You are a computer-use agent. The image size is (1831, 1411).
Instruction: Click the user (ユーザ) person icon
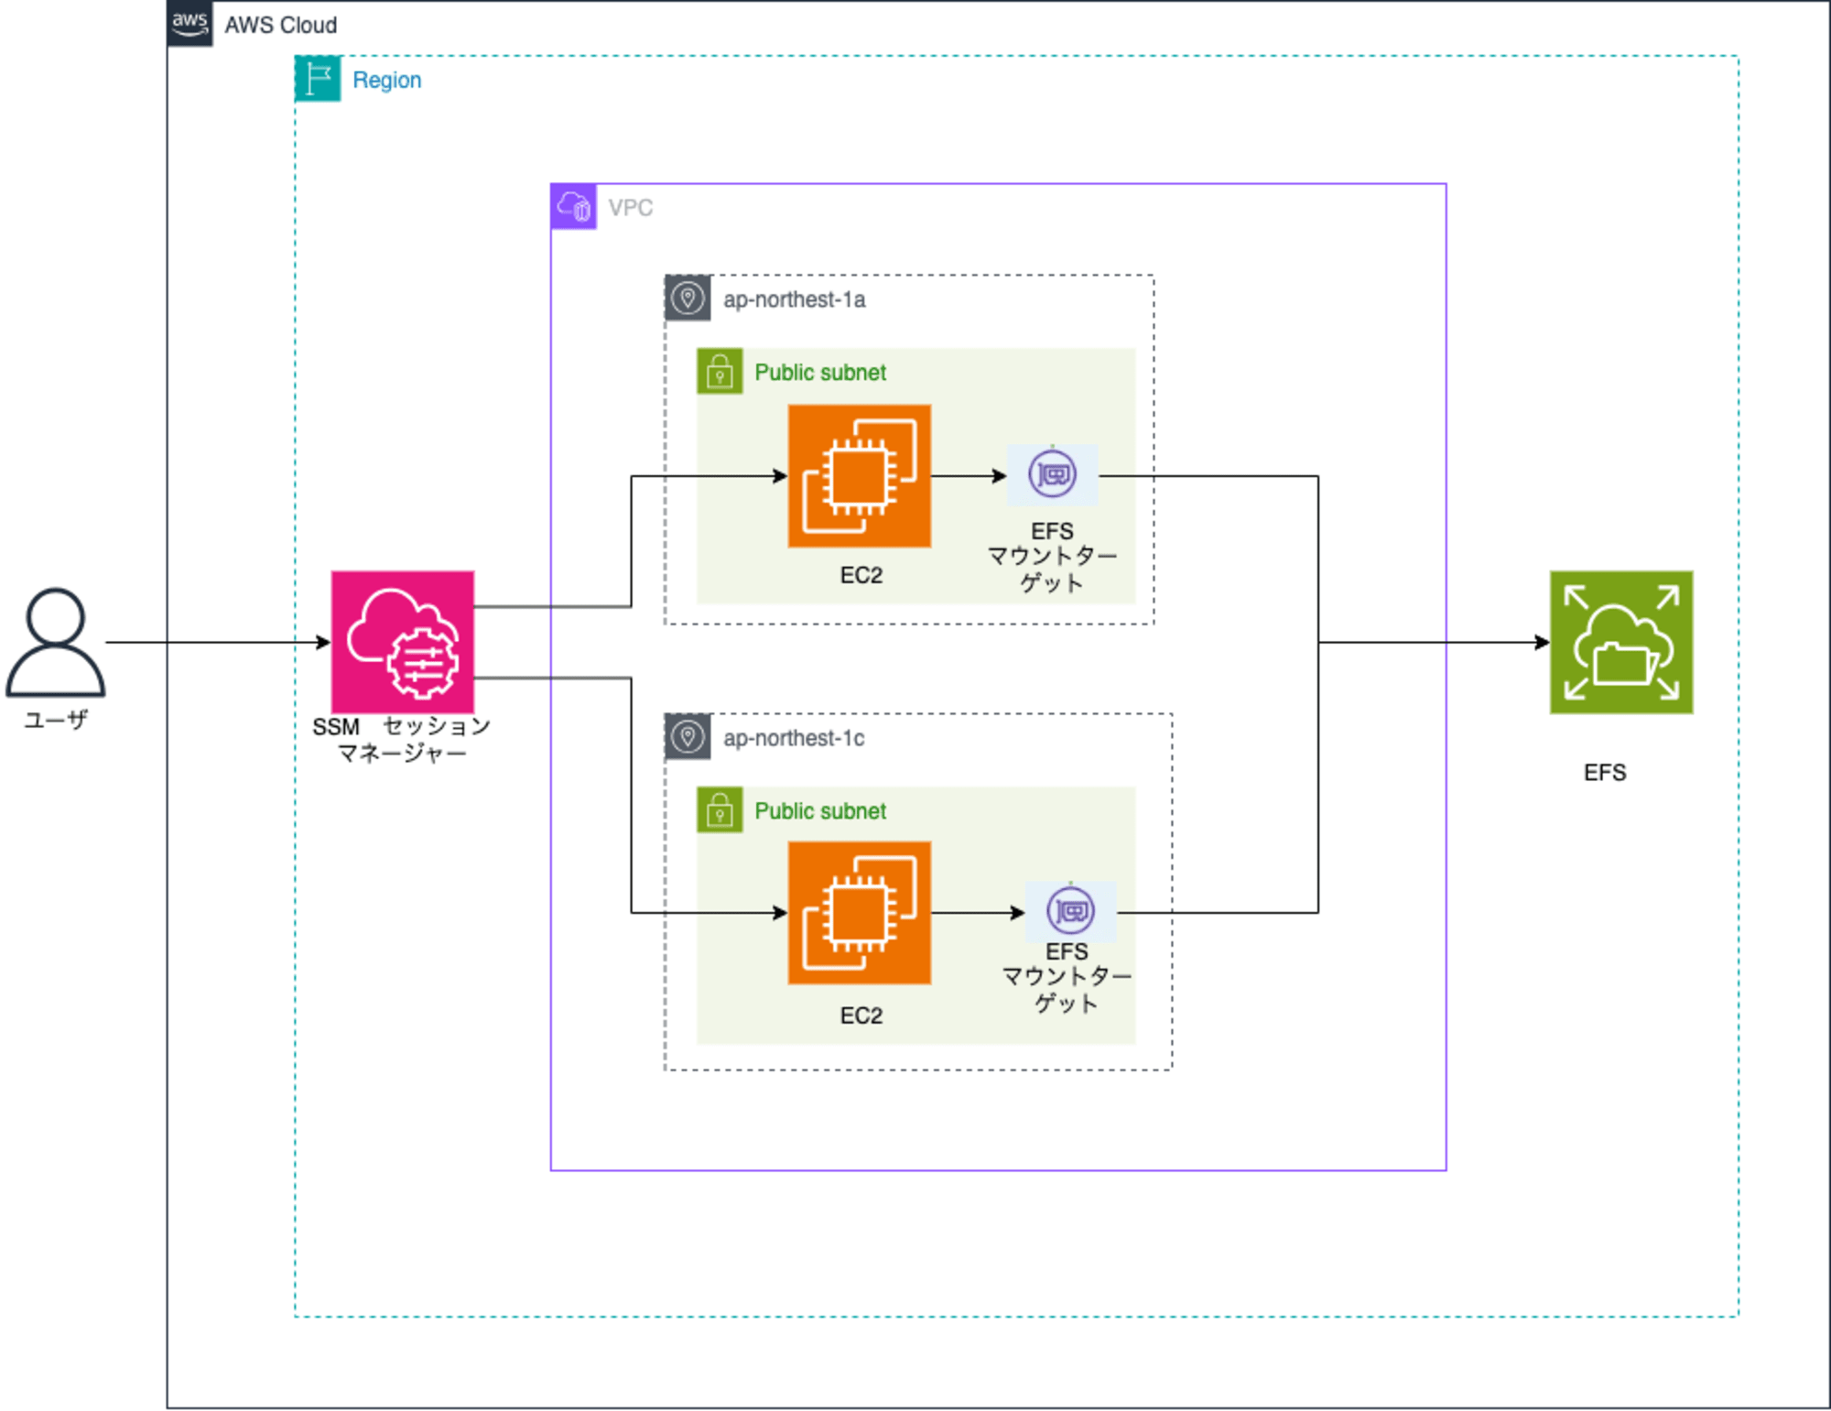(55, 642)
